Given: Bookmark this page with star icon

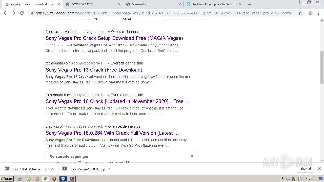Looking at the screenshot, I should tap(300, 13).
